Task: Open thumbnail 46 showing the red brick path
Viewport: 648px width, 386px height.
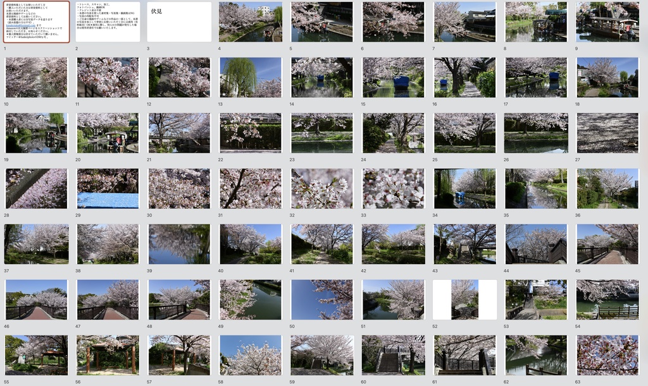Action: tap(36, 298)
